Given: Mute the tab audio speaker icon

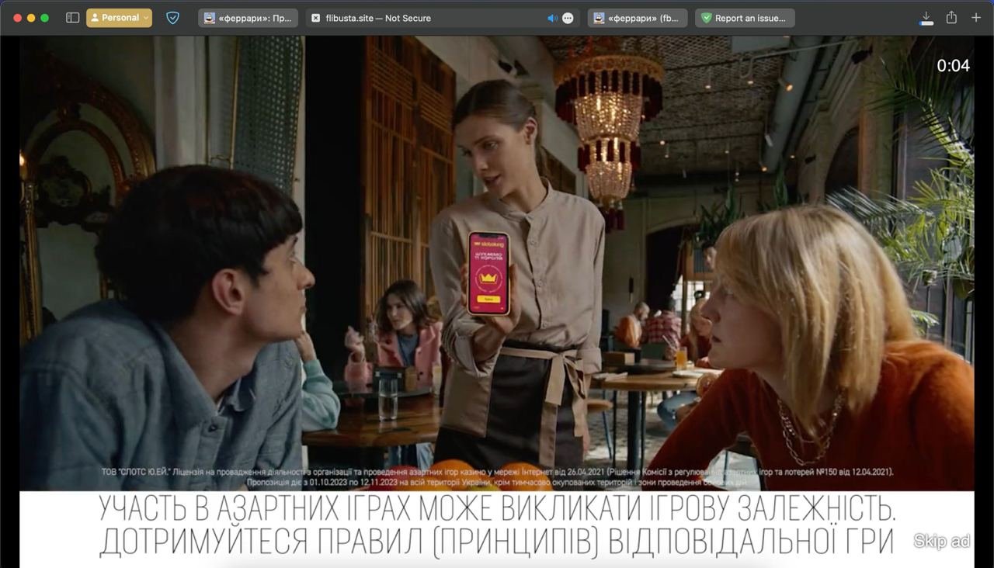Looking at the screenshot, I should (552, 18).
